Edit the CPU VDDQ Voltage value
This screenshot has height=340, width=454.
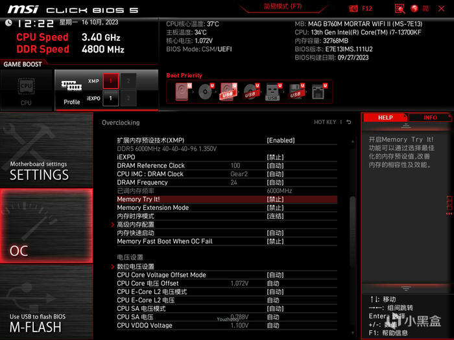point(227,326)
